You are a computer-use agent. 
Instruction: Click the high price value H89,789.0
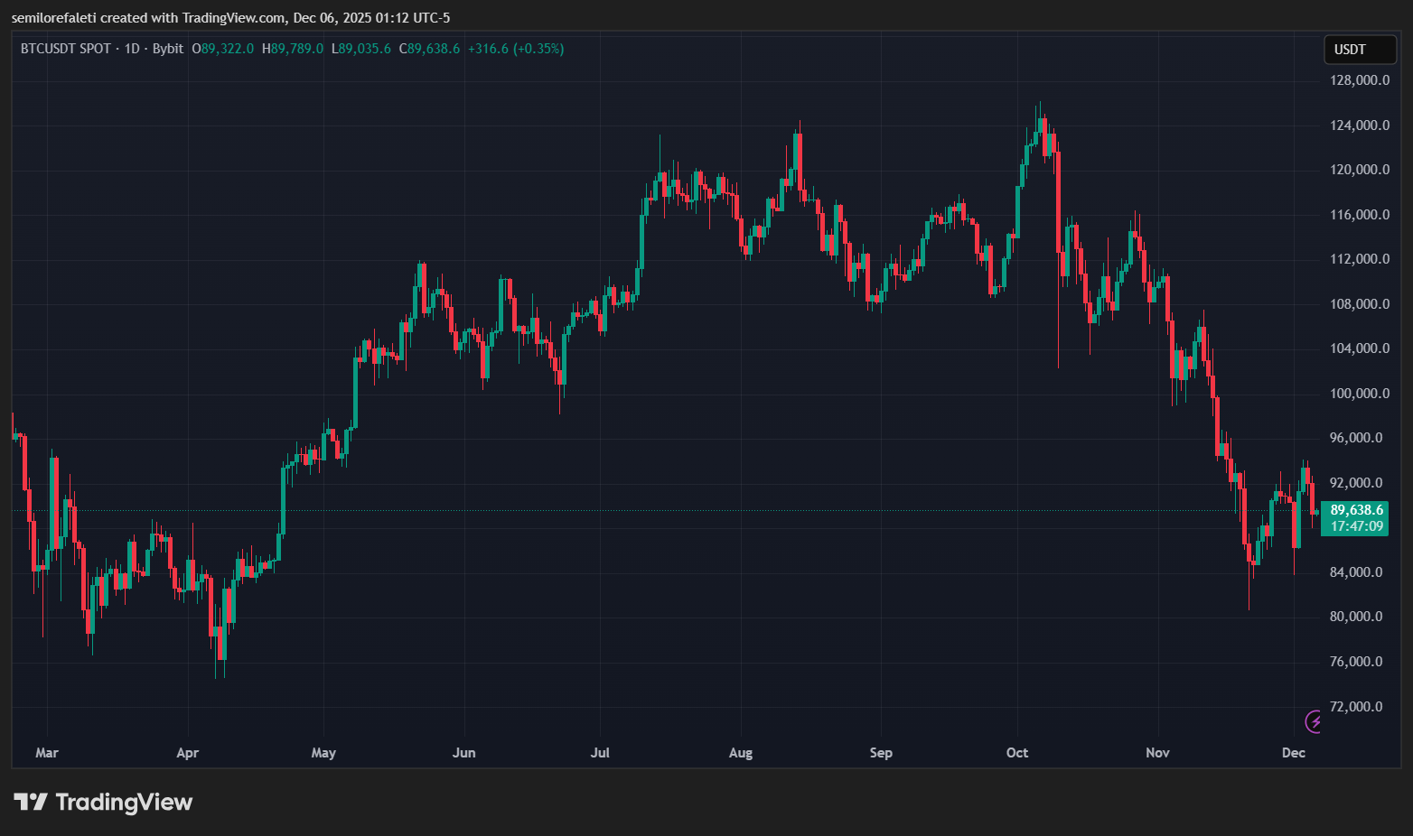pos(292,50)
